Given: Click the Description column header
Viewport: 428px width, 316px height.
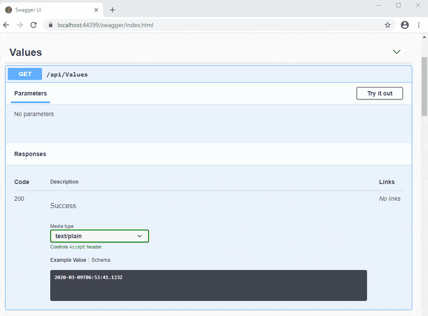Looking at the screenshot, I should point(64,182).
